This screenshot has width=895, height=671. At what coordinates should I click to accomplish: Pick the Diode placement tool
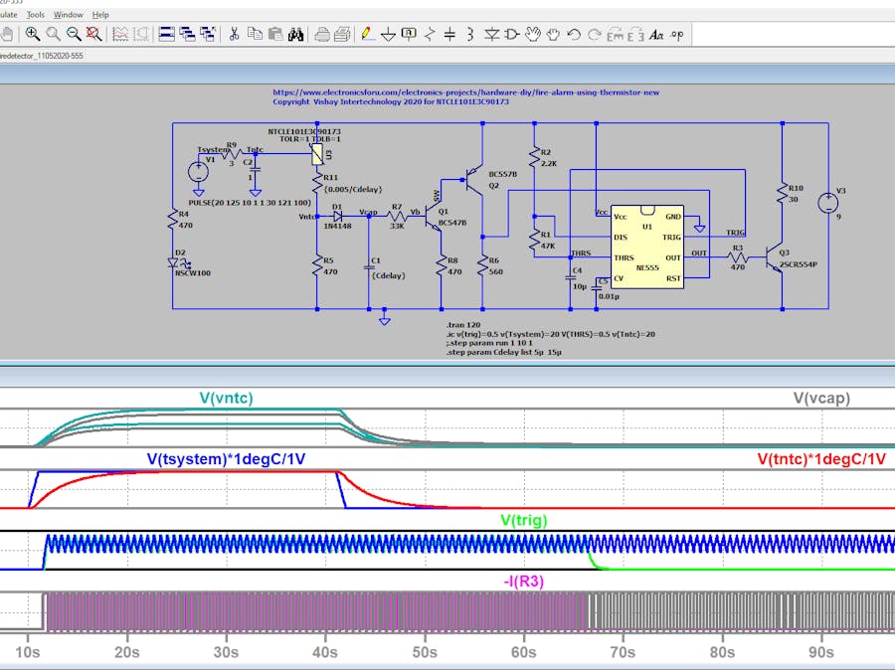pos(490,34)
